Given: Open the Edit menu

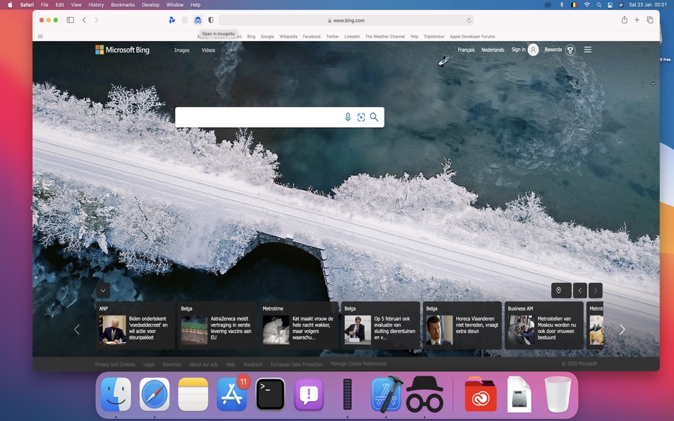Looking at the screenshot, I should (x=60, y=5).
